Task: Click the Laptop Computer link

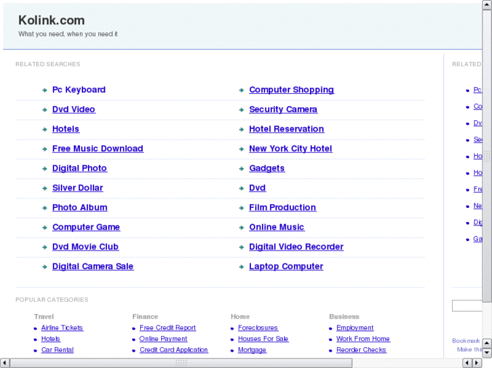Action: coord(286,267)
